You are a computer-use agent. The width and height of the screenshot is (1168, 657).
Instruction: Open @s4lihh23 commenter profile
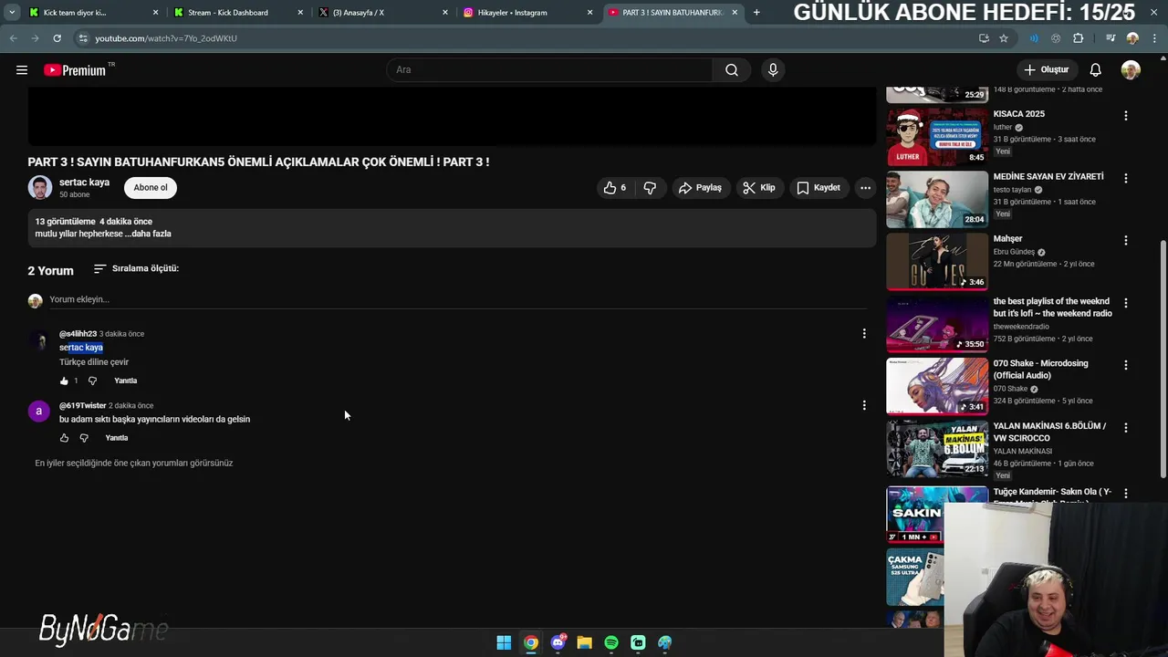pos(78,334)
